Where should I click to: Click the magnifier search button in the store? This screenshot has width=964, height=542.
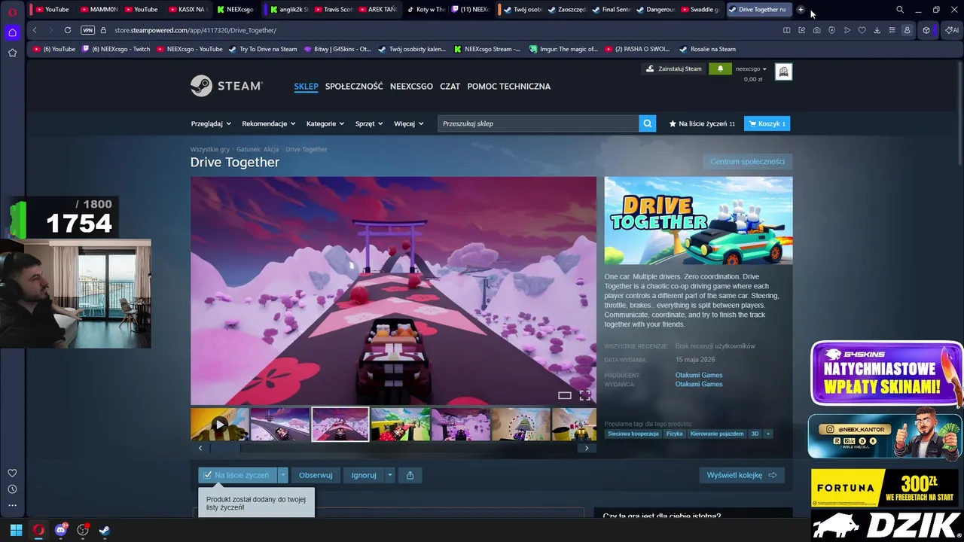647,123
